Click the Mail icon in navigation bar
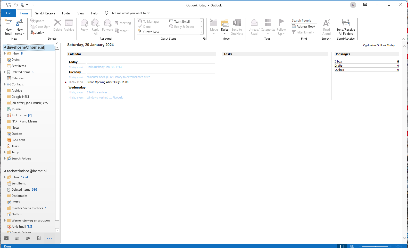 pyautogui.click(x=6, y=238)
